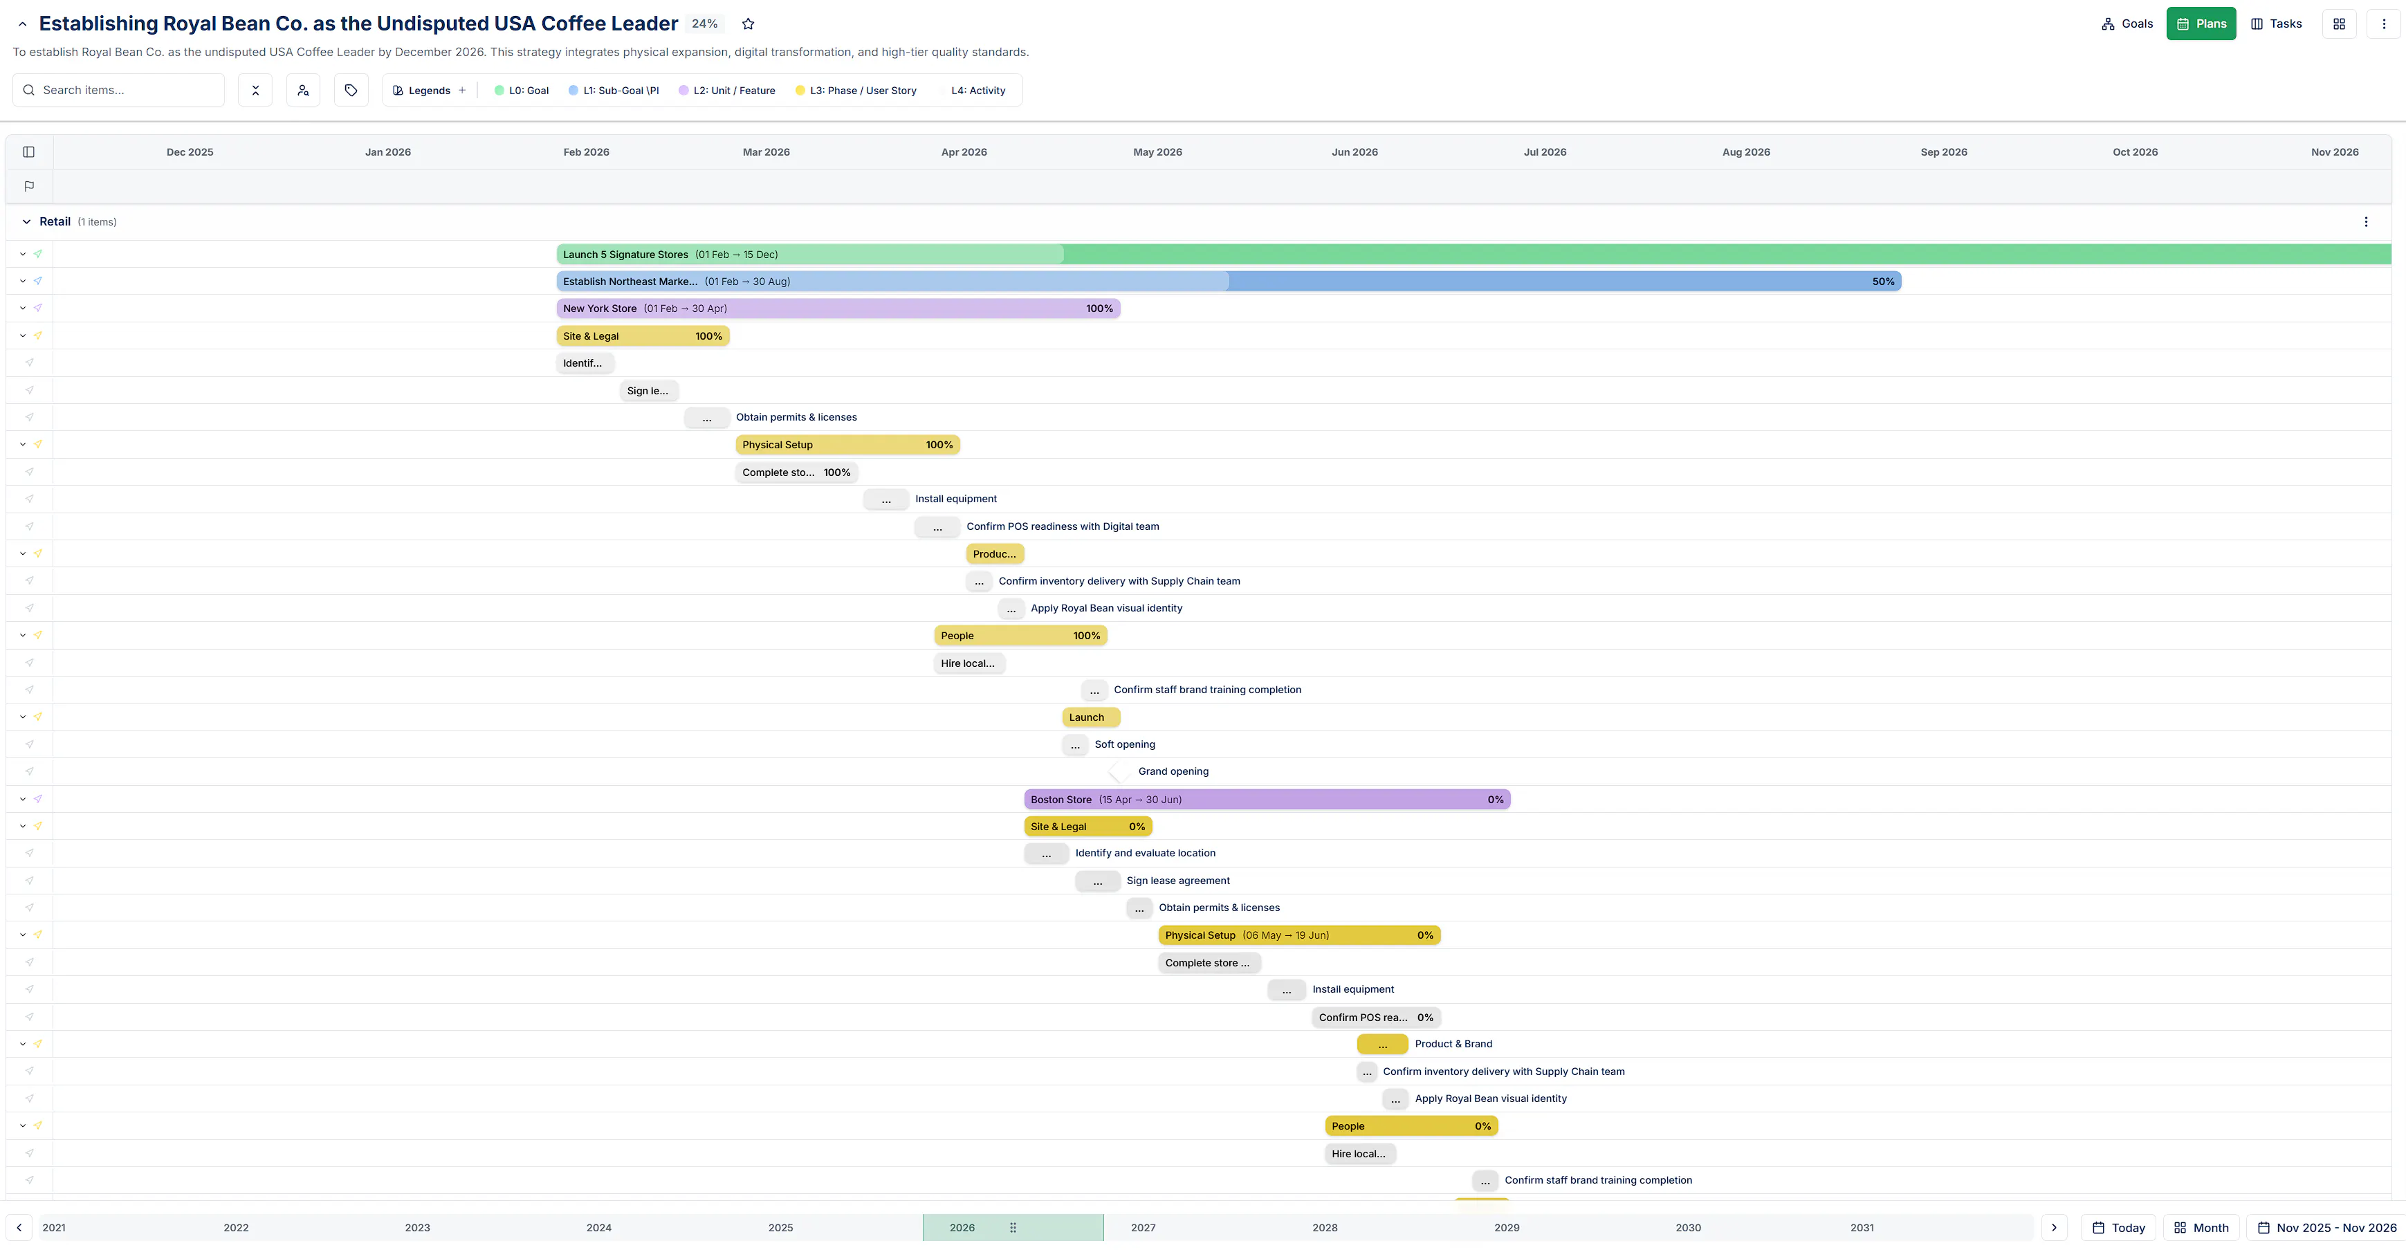Open the Confirm POS rea... 0% activity bar
The width and height of the screenshot is (2406, 1250).
click(x=1376, y=1018)
